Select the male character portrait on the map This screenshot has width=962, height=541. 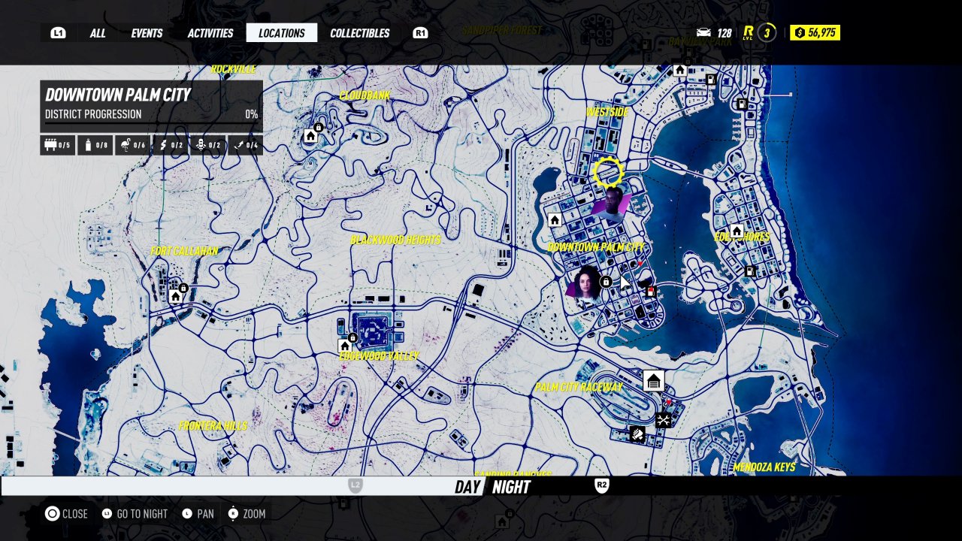point(612,204)
